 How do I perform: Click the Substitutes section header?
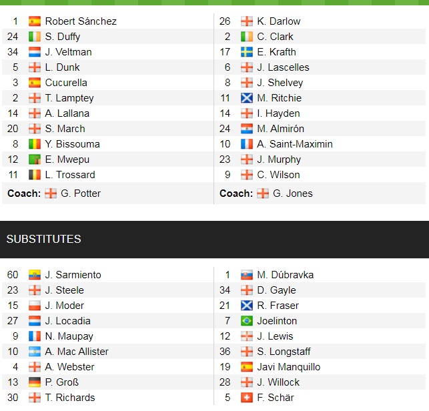(x=44, y=239)
